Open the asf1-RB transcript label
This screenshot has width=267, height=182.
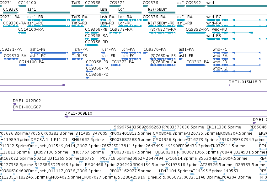184,23
